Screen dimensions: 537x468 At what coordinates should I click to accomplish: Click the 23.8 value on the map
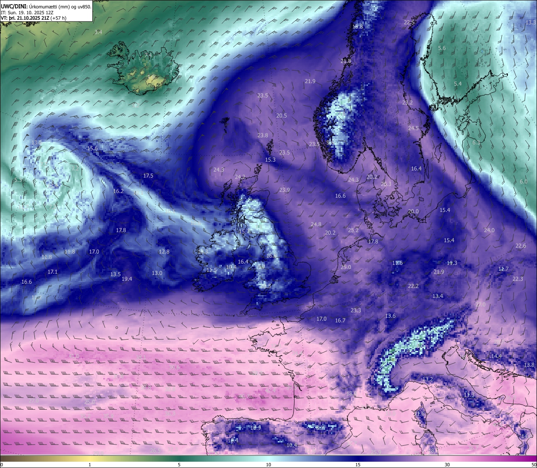[263, 135]
